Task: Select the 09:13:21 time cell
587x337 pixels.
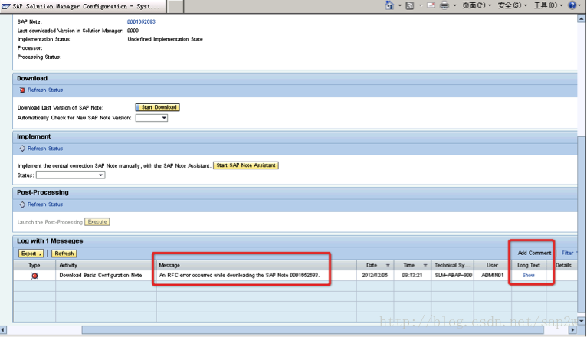Action: click(x=412, y=275)
